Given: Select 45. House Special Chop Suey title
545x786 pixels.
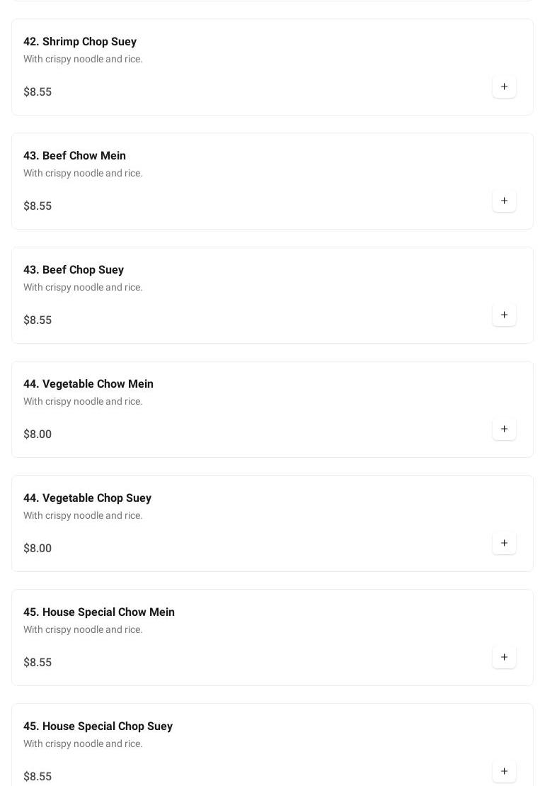Looking at the screenshot, I should (98, 726).
